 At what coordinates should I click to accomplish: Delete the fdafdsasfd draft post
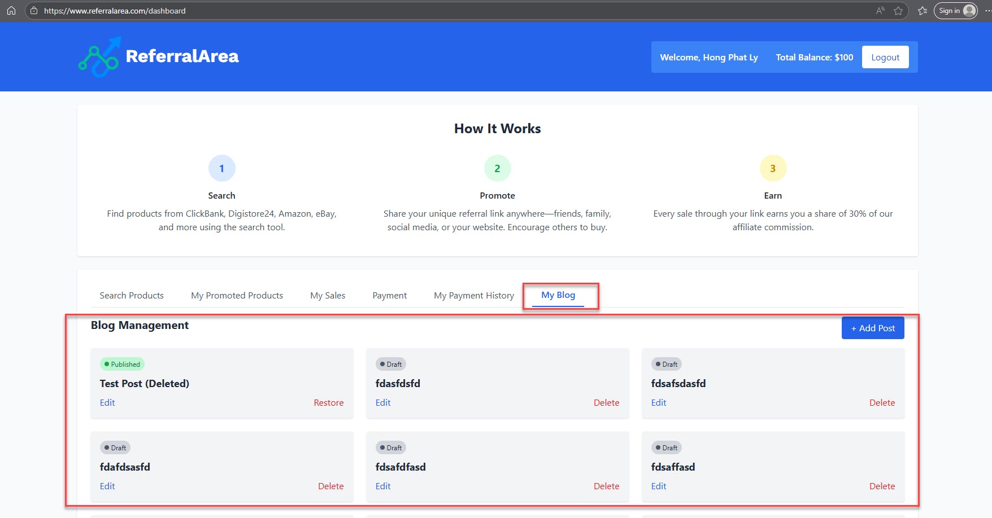tap(330, 486)
